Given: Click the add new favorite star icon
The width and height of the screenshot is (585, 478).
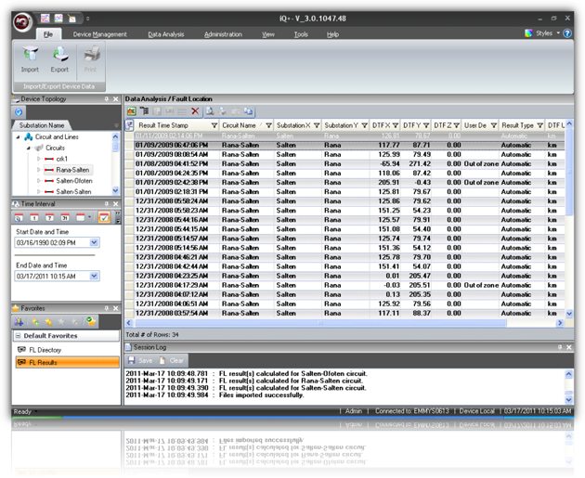Looking at the screenshot, I should (35, 322).
